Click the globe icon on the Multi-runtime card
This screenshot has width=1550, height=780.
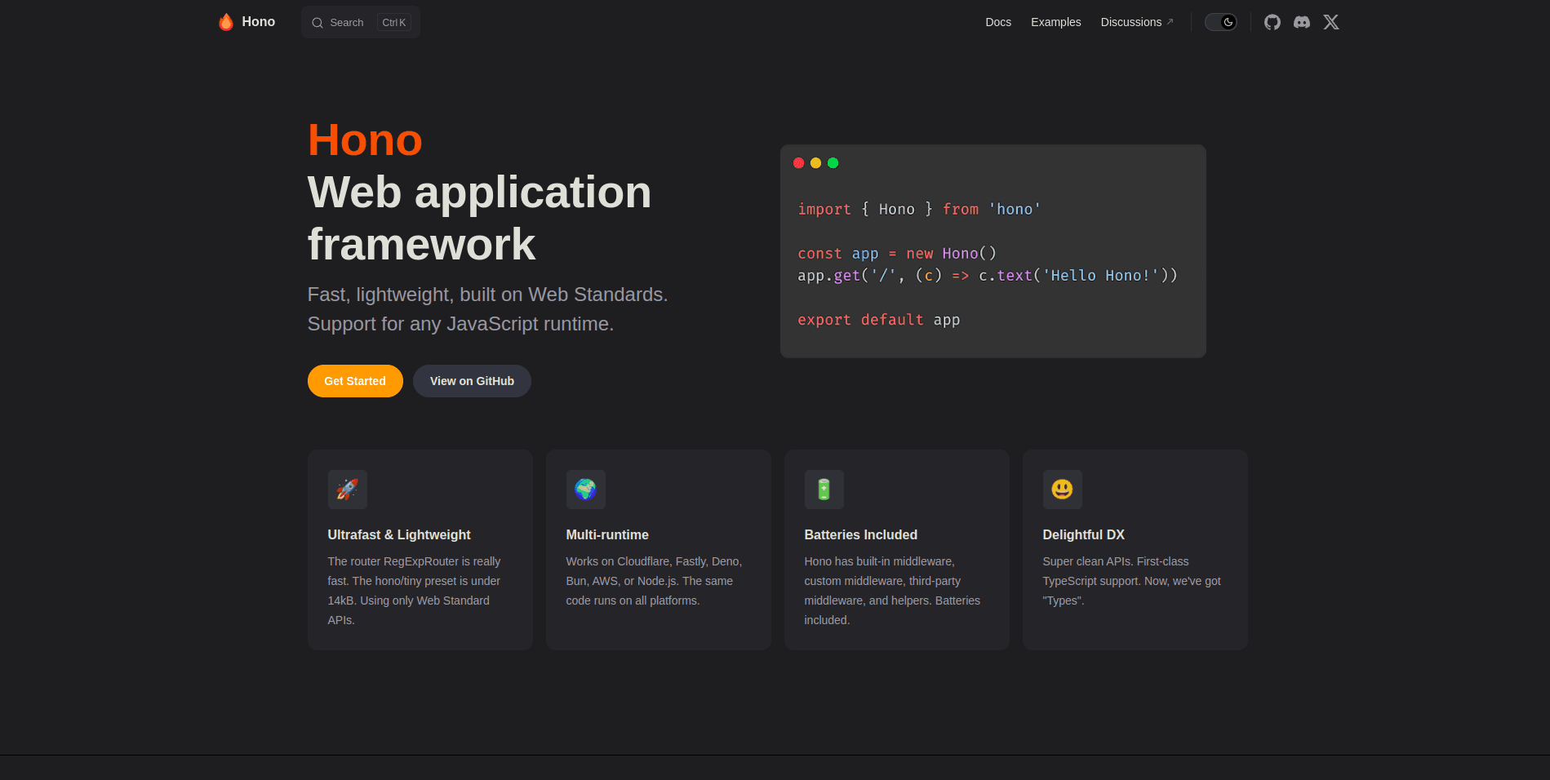pyautogui.click(x=586, y=490)
